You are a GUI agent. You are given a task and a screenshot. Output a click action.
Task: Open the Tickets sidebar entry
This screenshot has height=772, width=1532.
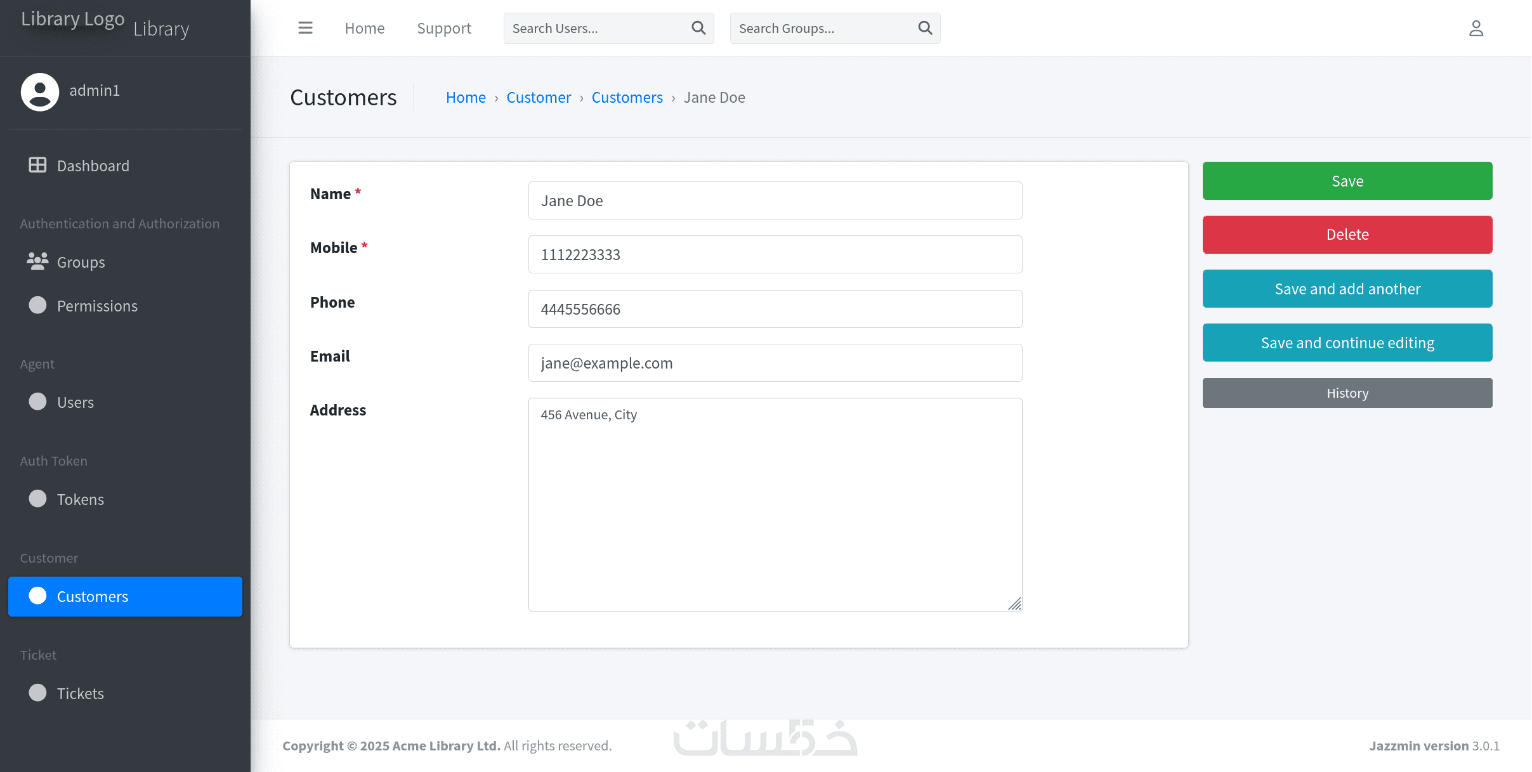(x=81, y=693)
